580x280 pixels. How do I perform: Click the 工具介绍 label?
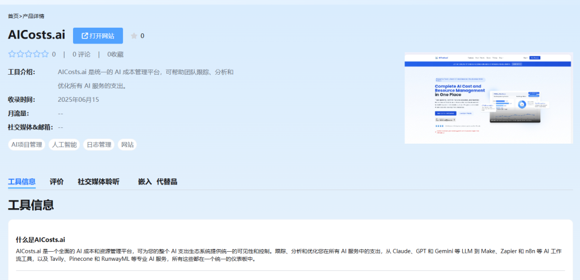[x=22, y=72]
